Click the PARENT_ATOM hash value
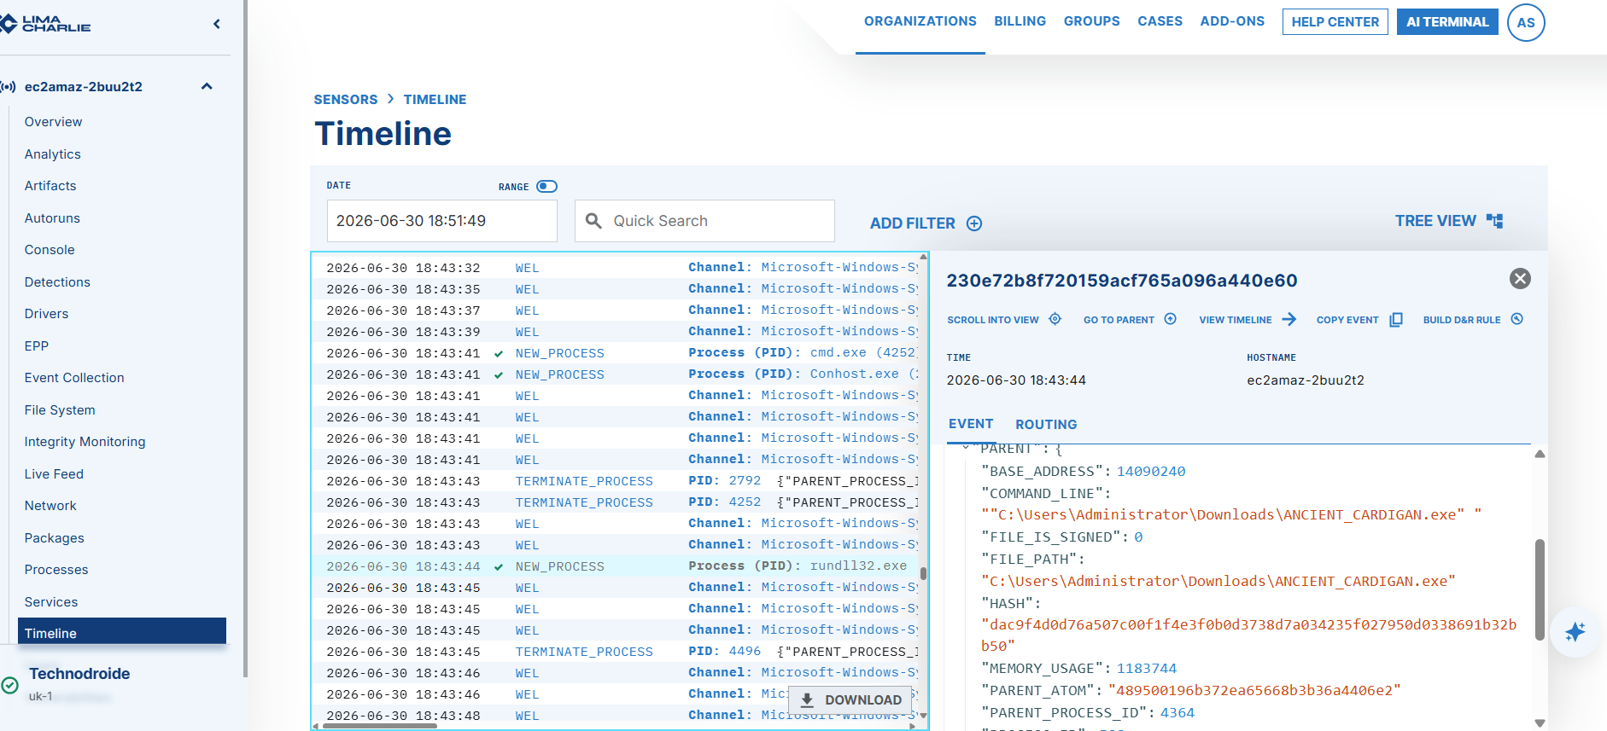 pos(1254,691)
